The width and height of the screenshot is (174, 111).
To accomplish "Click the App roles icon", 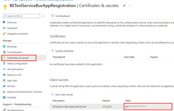I will point(4,80).
